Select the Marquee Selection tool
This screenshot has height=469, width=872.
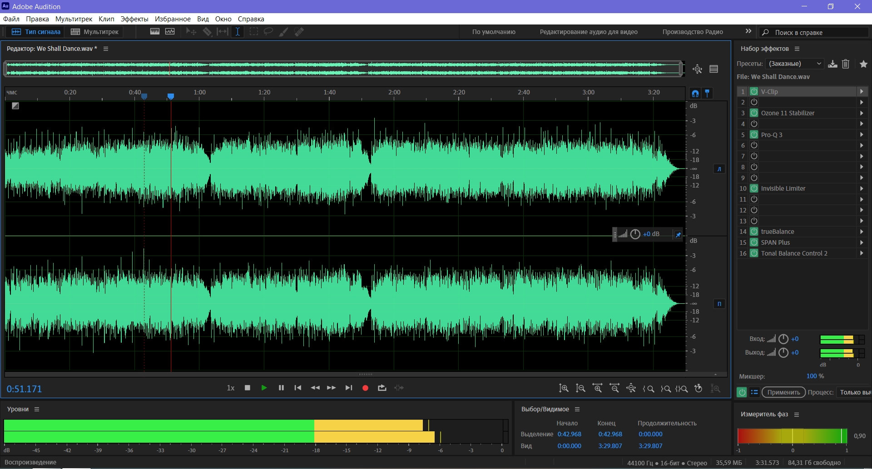[x=254, y=32]
